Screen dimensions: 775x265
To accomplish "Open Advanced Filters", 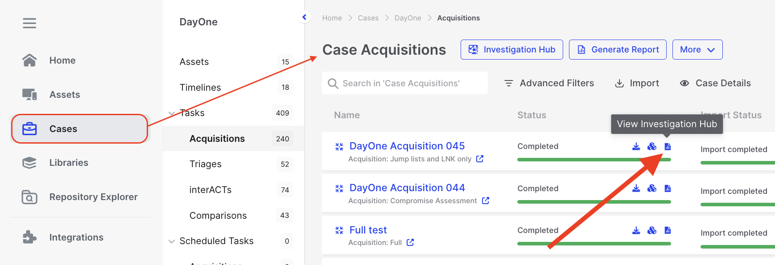I will click(x=549, y=83).
